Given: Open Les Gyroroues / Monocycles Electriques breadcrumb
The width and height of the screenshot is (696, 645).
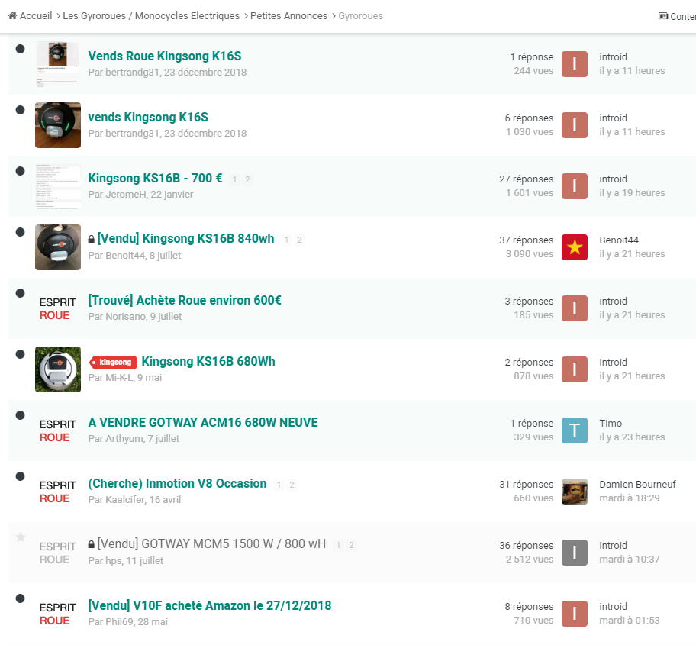Looking at the screenshot, I should point(151,16).
